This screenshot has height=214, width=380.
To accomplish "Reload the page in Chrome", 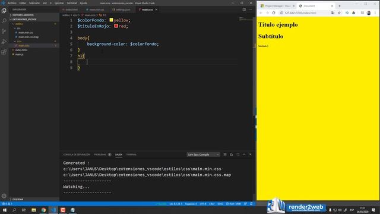I will click(274, 13).
